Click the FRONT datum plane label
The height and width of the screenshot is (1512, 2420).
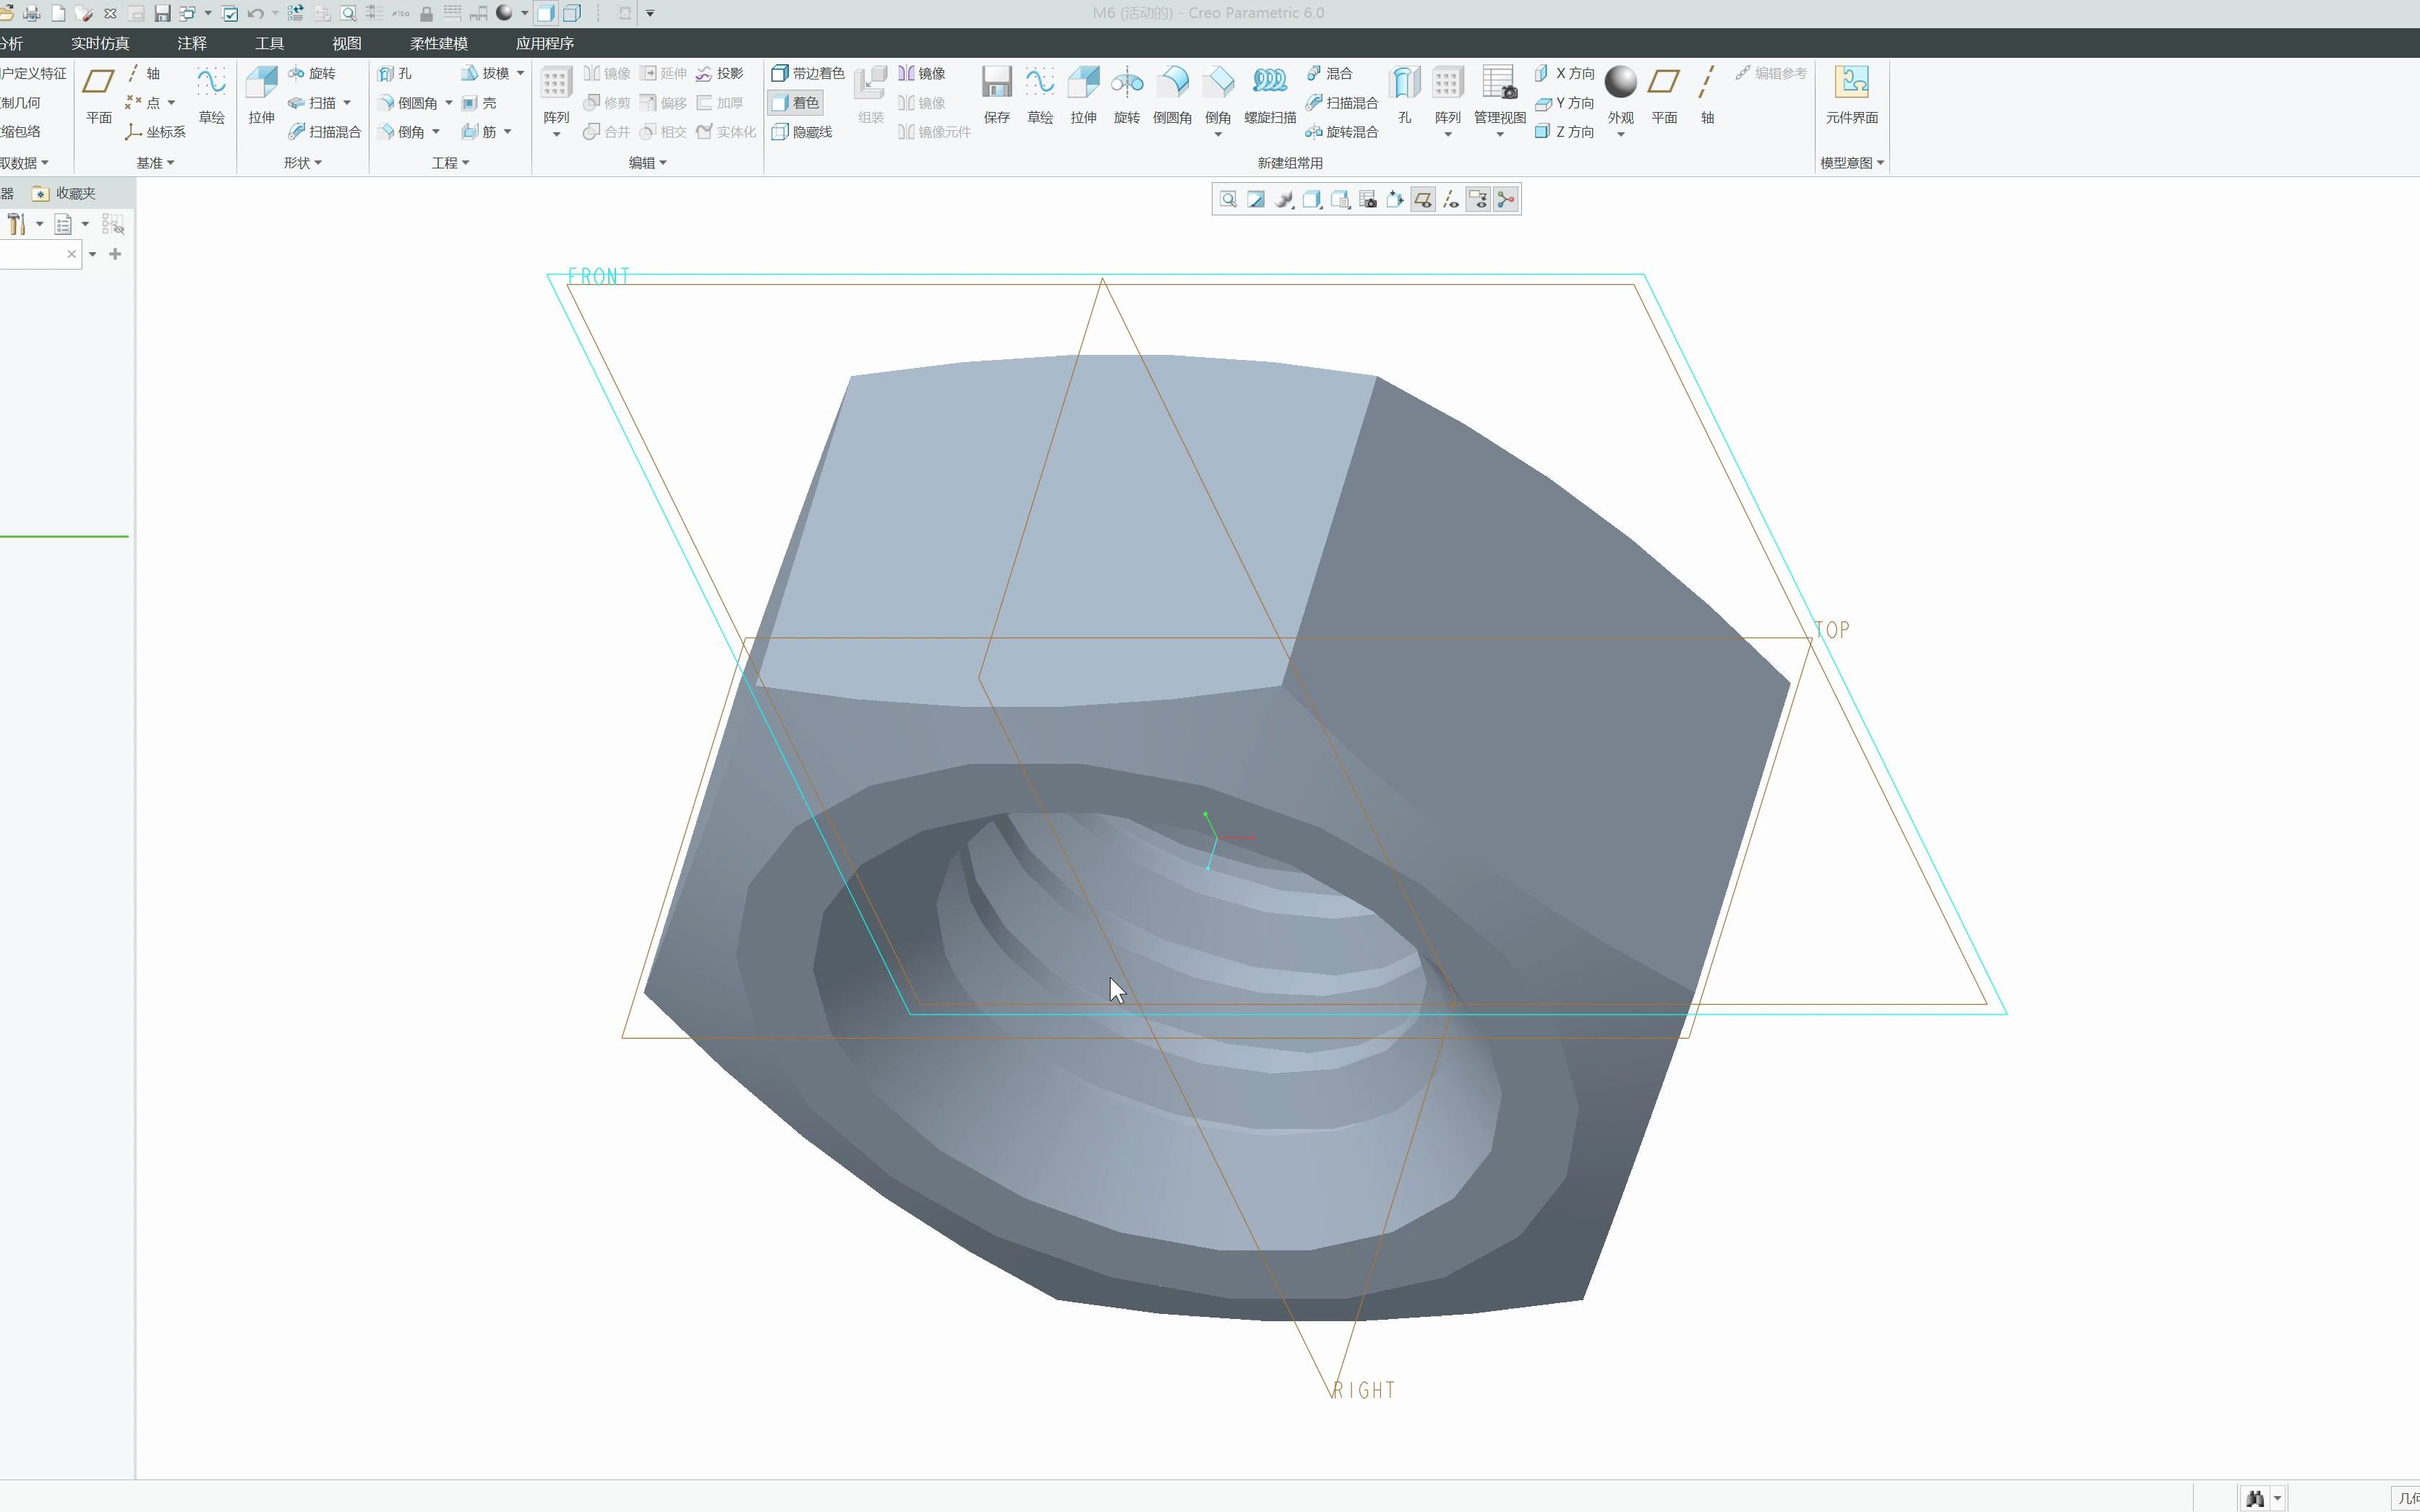tap(598, 277)
